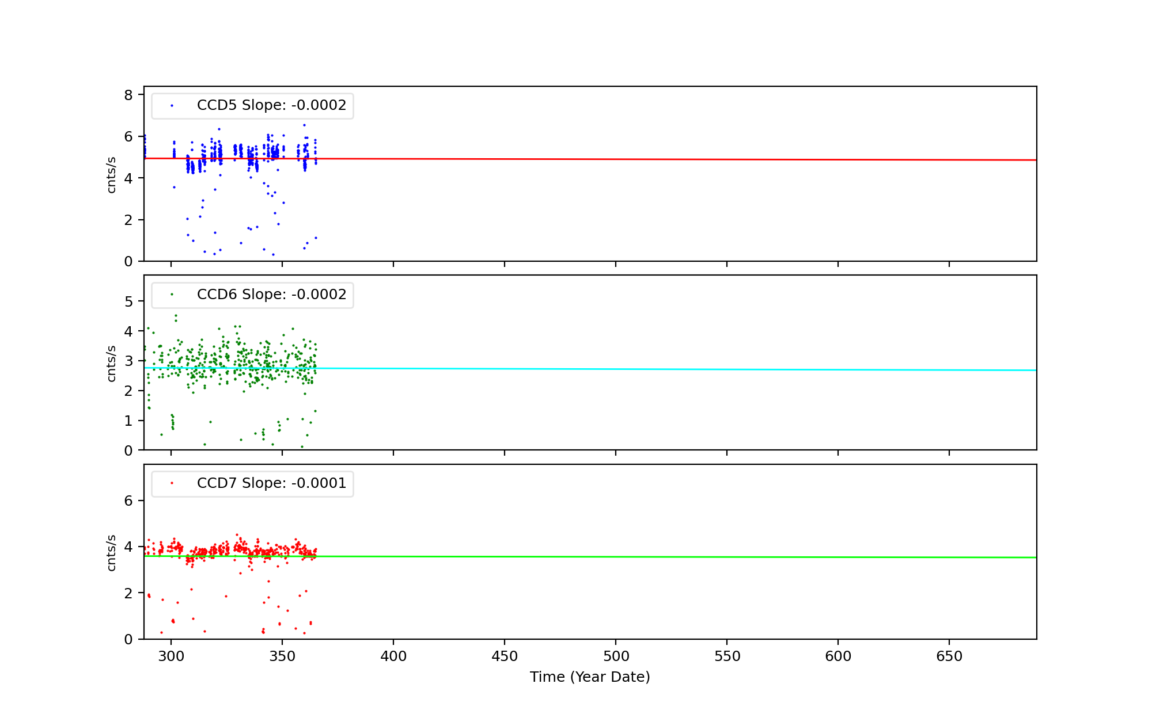Viewport: 1152px width, 718px height.
Task: Click the blue marker in CCD5 legend
Action: click(172, 106)
